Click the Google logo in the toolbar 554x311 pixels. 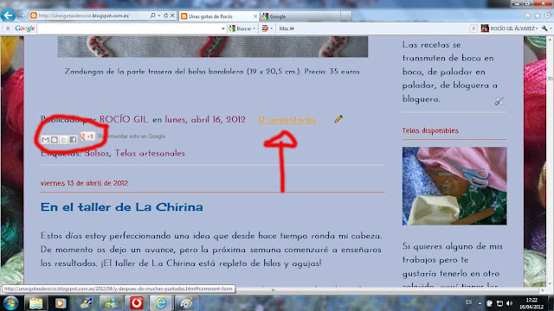(25, 29)
